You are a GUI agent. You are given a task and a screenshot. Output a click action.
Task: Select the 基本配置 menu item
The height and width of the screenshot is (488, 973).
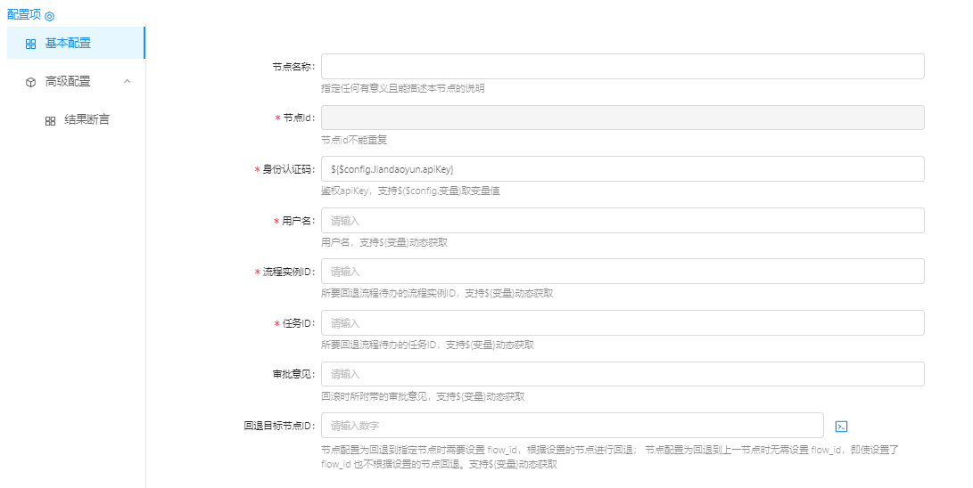pyautogui.click(x=68, y=43)
